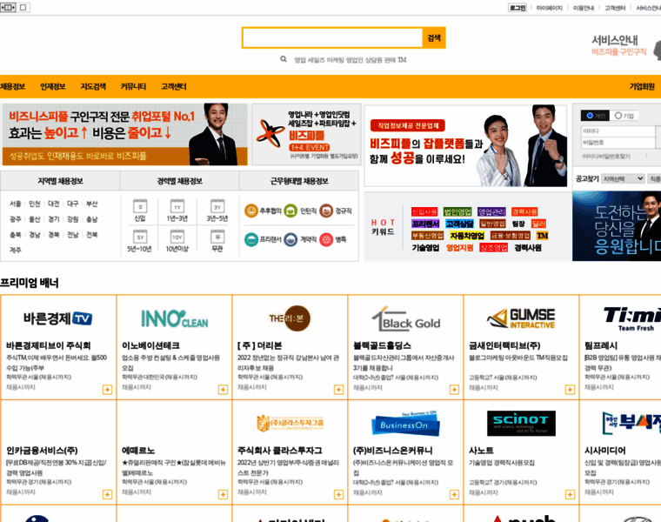Click the split-view icon at top-left corner
Screen dimensions: 661x522
click(8, 7)
